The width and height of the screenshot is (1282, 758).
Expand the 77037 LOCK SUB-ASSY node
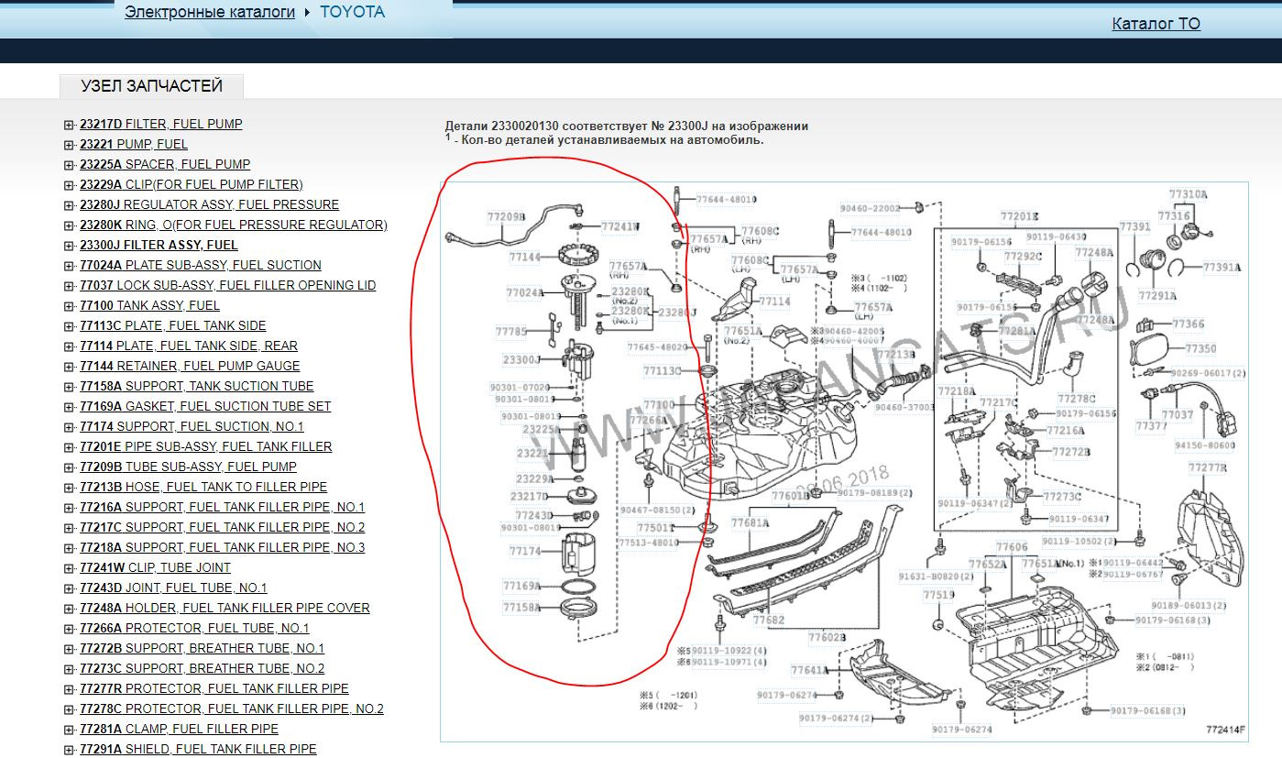(x=69, y=285)
